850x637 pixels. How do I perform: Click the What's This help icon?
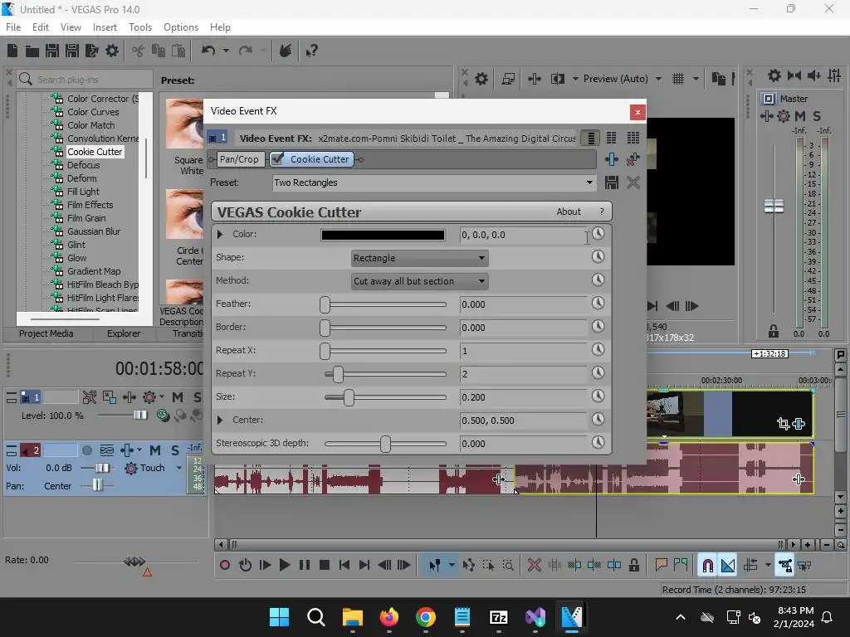click(x=311, y=51)
